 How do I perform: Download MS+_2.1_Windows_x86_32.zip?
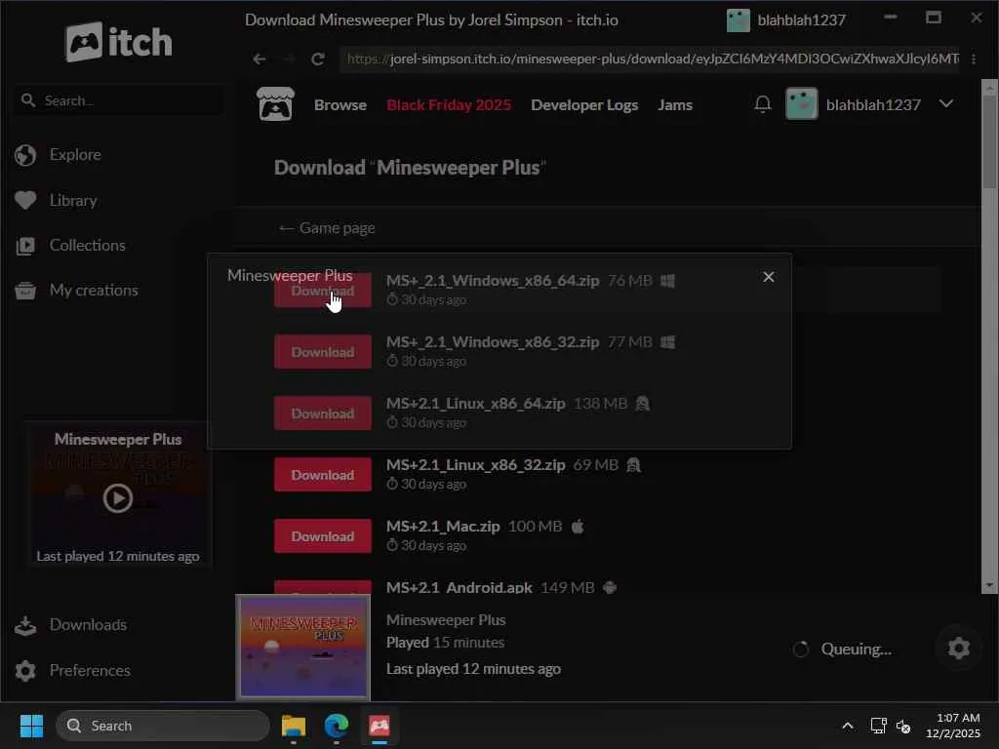[322, 352]
